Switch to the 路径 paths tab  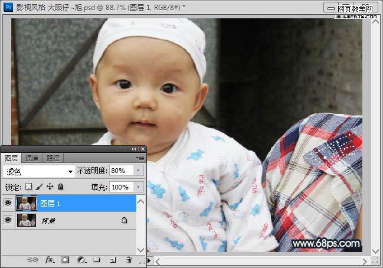point(53,158)
